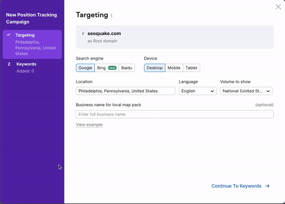Open the Volume to show dropdown
The width and height of the screenshot is (285, 204).
click(246, 91)
